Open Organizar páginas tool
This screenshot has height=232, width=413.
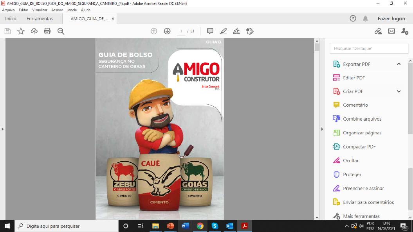point(362,133)
